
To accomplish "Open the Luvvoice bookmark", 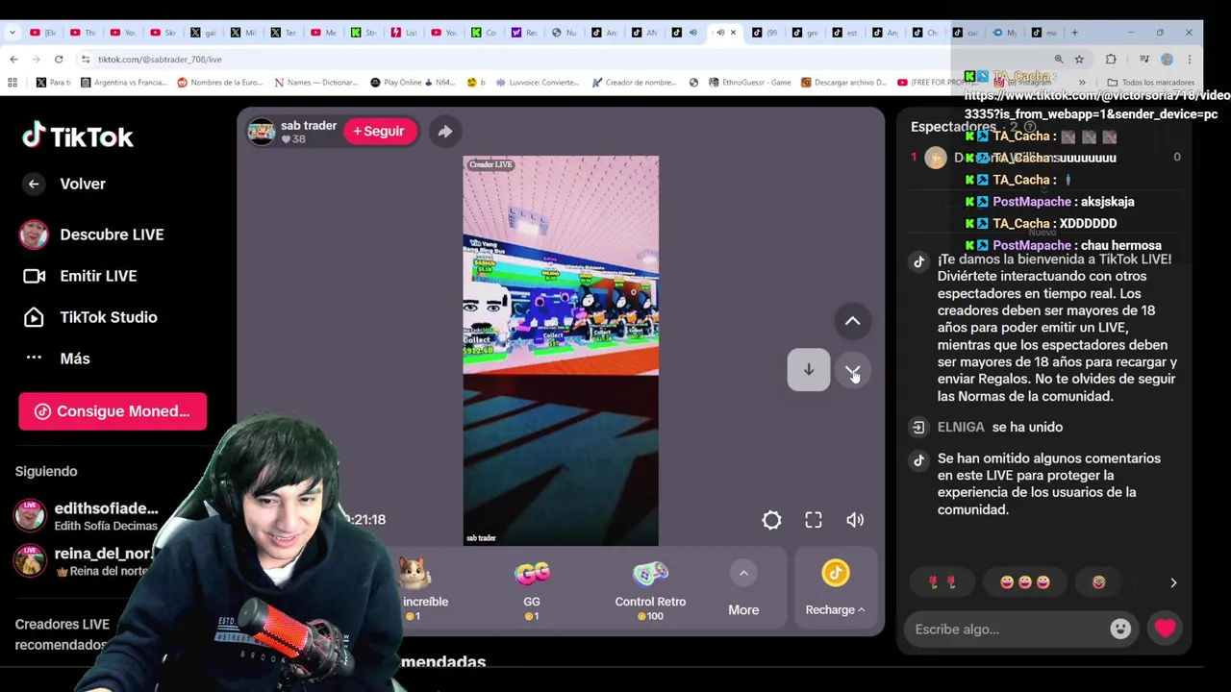I will (x=538, y=83).
